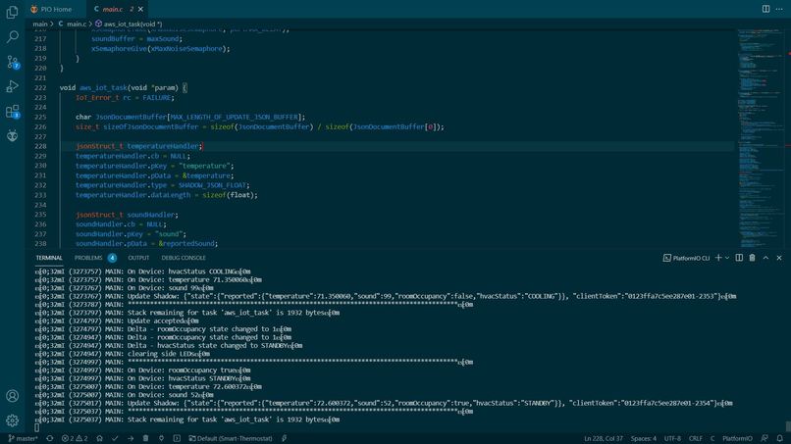
Task: Run PlatformIO Build checkmark icon
Action: pyautogui.click(x=115, y=438)
